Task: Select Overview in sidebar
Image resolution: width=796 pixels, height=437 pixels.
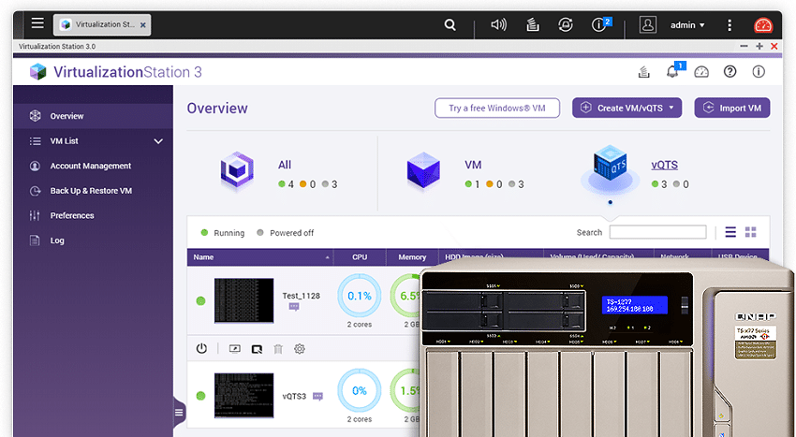Action: [x=94, y=116]
